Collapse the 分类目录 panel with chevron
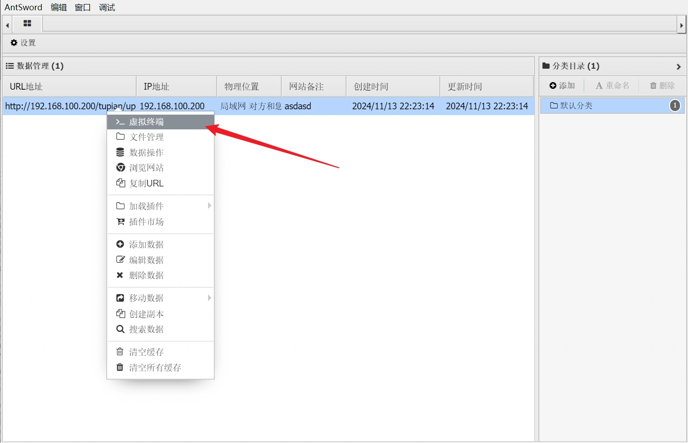The width and height of the screenshot is (688, 443). coord(678,66)
